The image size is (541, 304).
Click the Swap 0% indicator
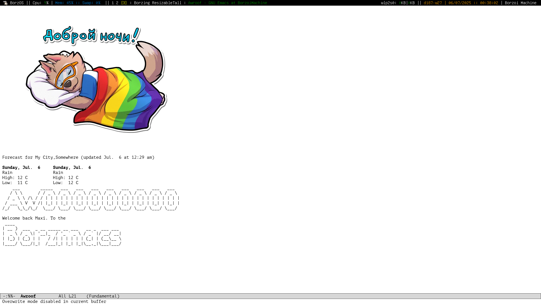[x=91, y=3]
